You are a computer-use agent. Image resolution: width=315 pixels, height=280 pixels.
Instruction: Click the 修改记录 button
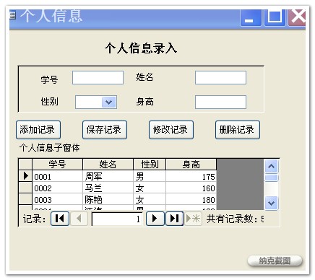[171, 130]
